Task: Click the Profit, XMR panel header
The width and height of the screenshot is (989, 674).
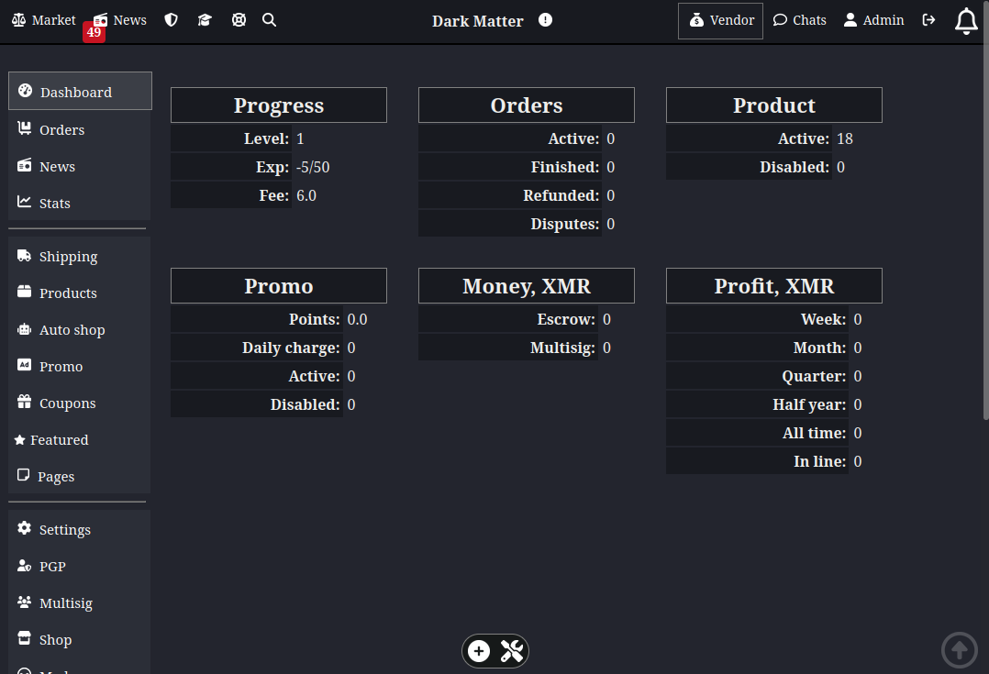Action: (774, 285)
